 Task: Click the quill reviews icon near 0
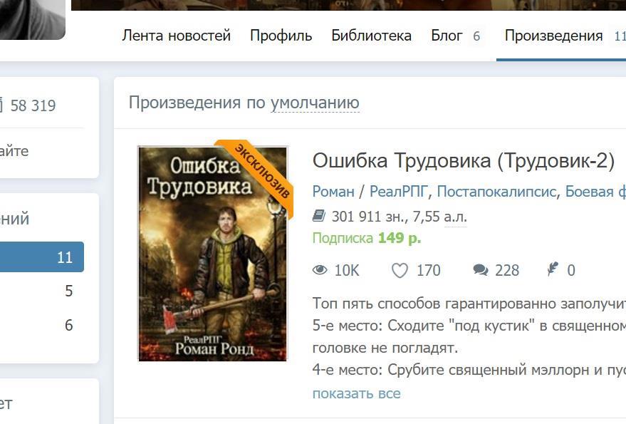[553, 269]
